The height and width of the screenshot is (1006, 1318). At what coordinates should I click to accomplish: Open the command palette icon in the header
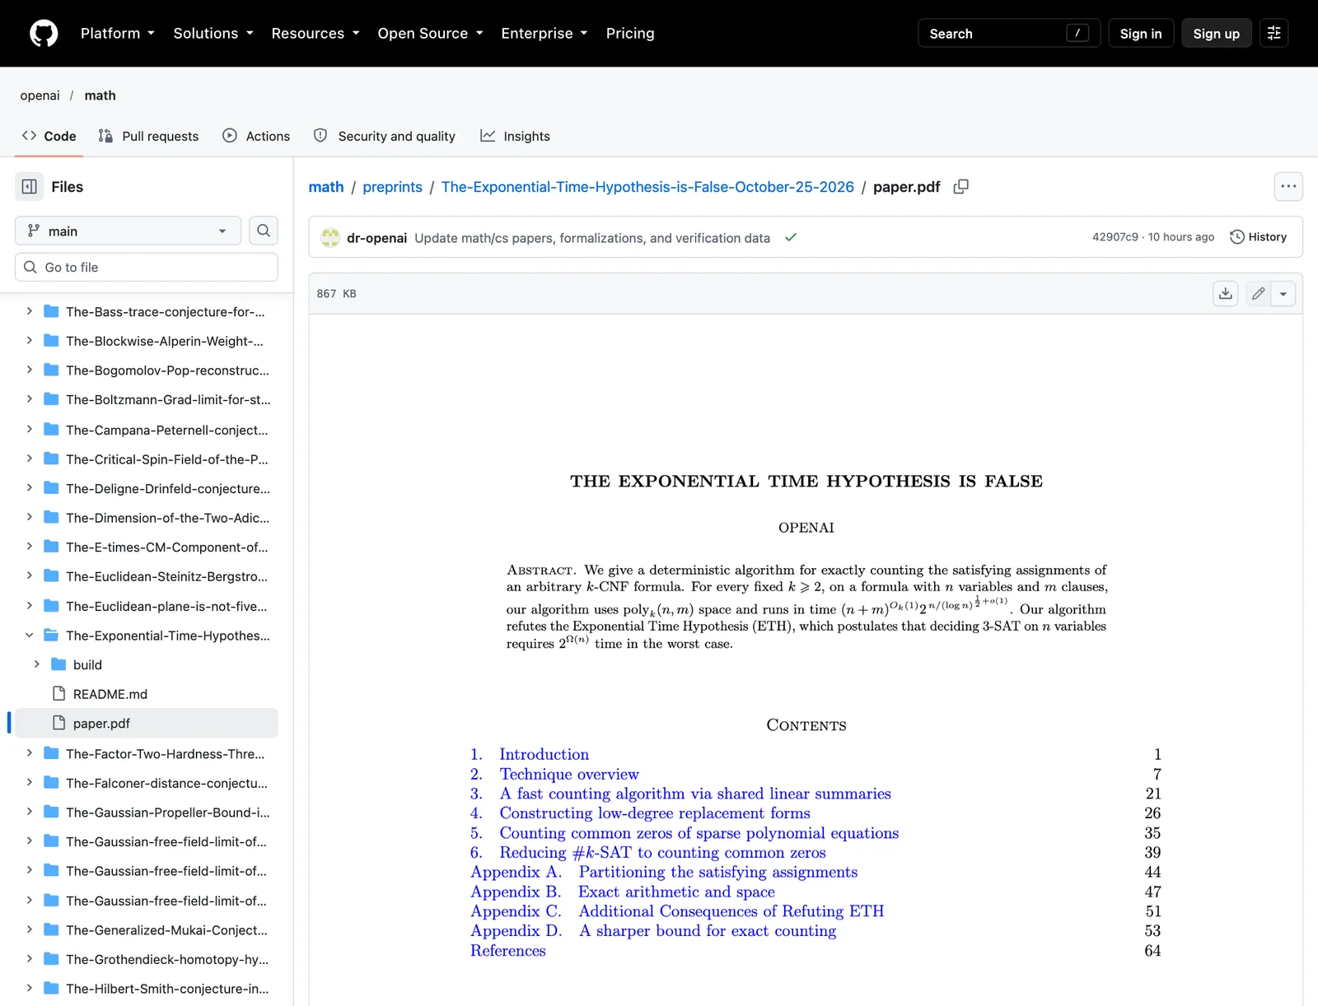(1274, 34)
